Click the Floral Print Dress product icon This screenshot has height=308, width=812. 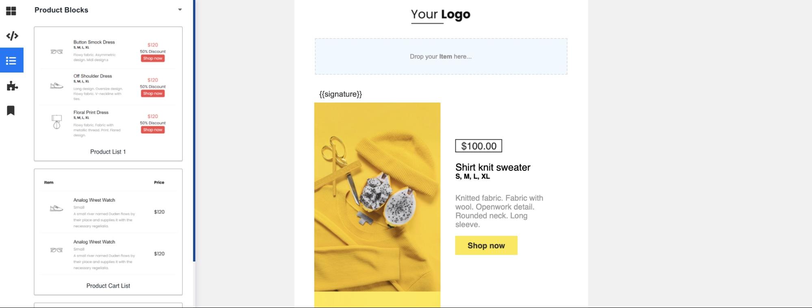[x=56, y=122]
